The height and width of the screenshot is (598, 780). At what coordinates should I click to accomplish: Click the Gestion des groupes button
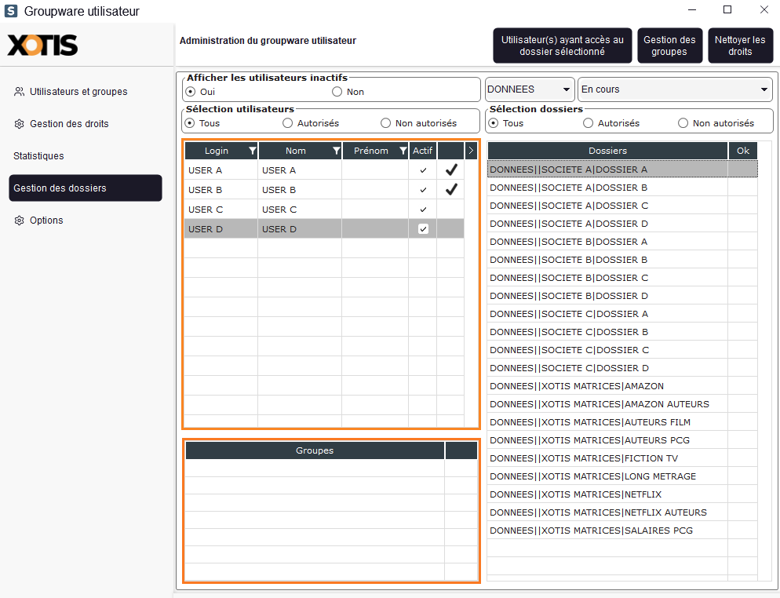(x=669, y=46)
